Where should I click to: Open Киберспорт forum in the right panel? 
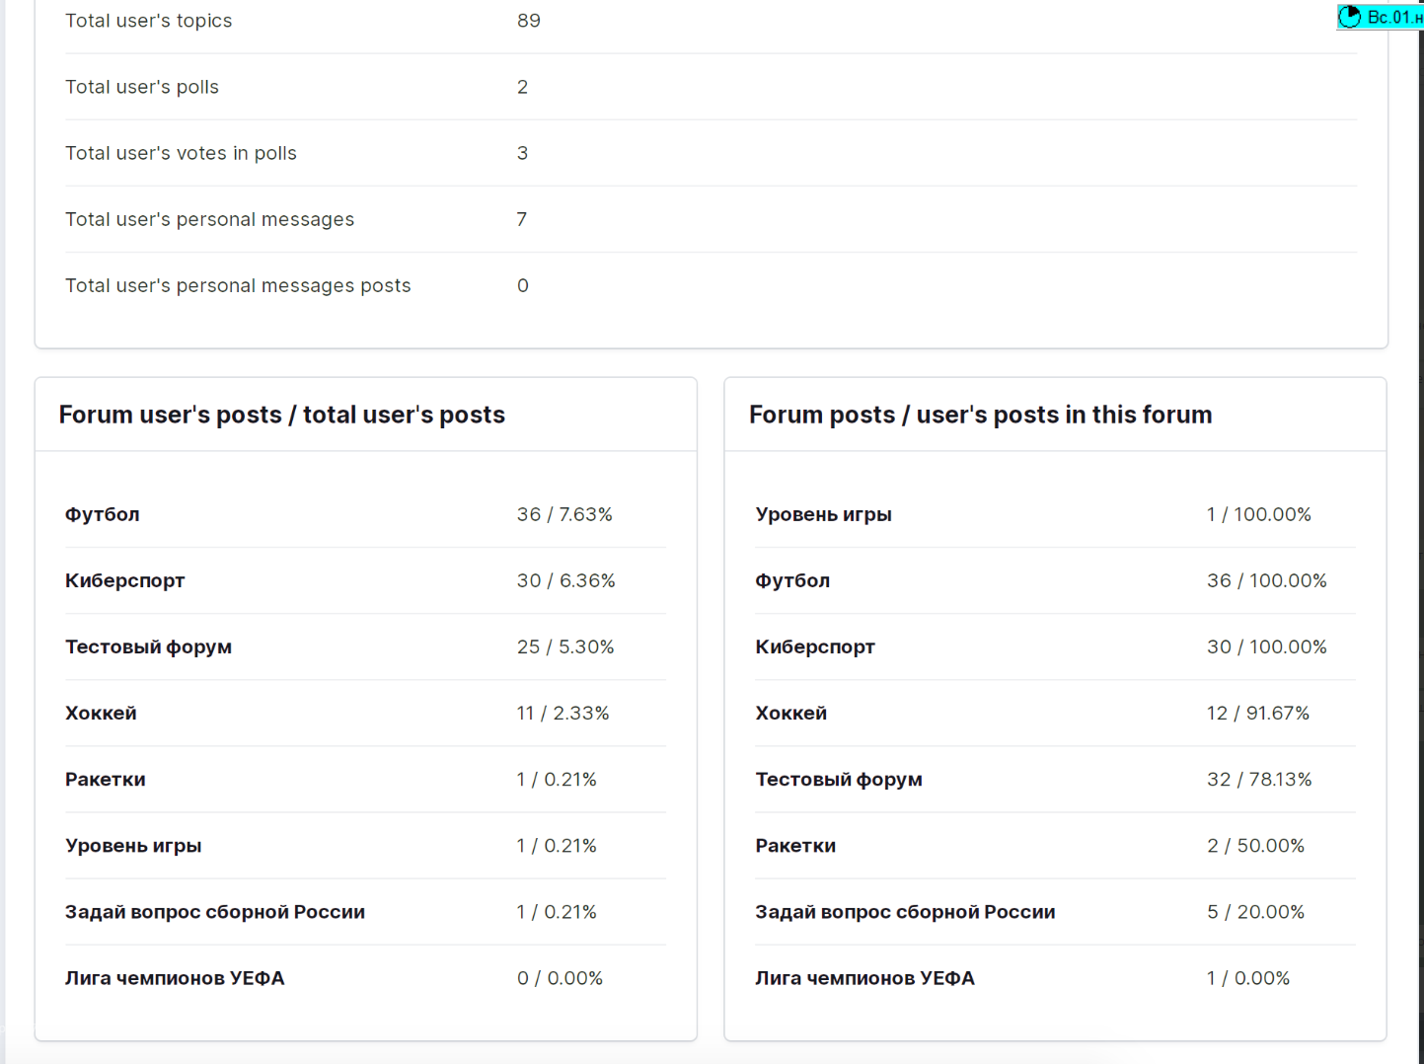coord(815,646)
